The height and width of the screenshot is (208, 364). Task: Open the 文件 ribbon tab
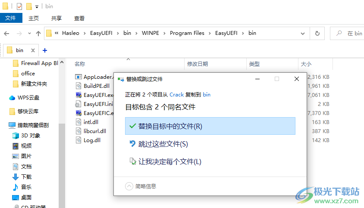(x=11, y=18)
